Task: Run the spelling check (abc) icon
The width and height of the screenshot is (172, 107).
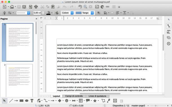Action: 80,6
